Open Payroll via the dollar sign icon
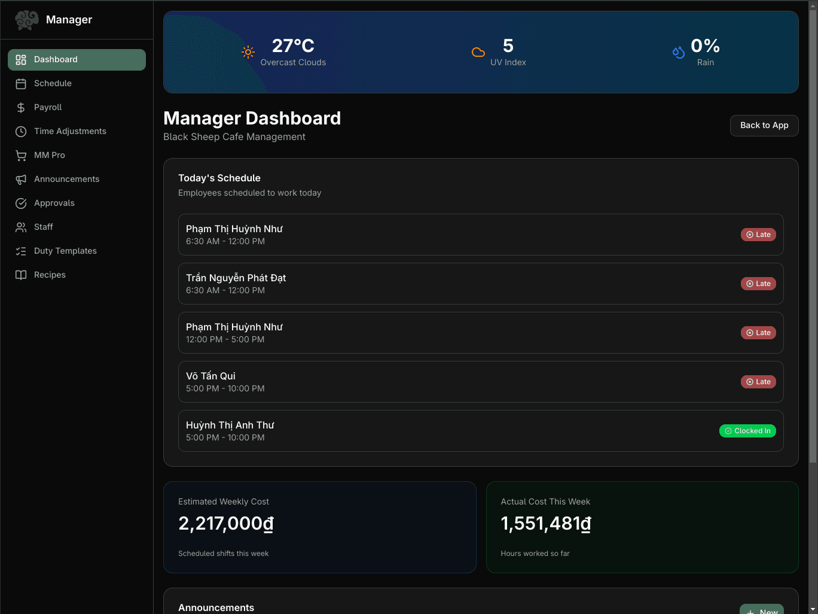This screenshot has width=818, height=614. point(21,107)
